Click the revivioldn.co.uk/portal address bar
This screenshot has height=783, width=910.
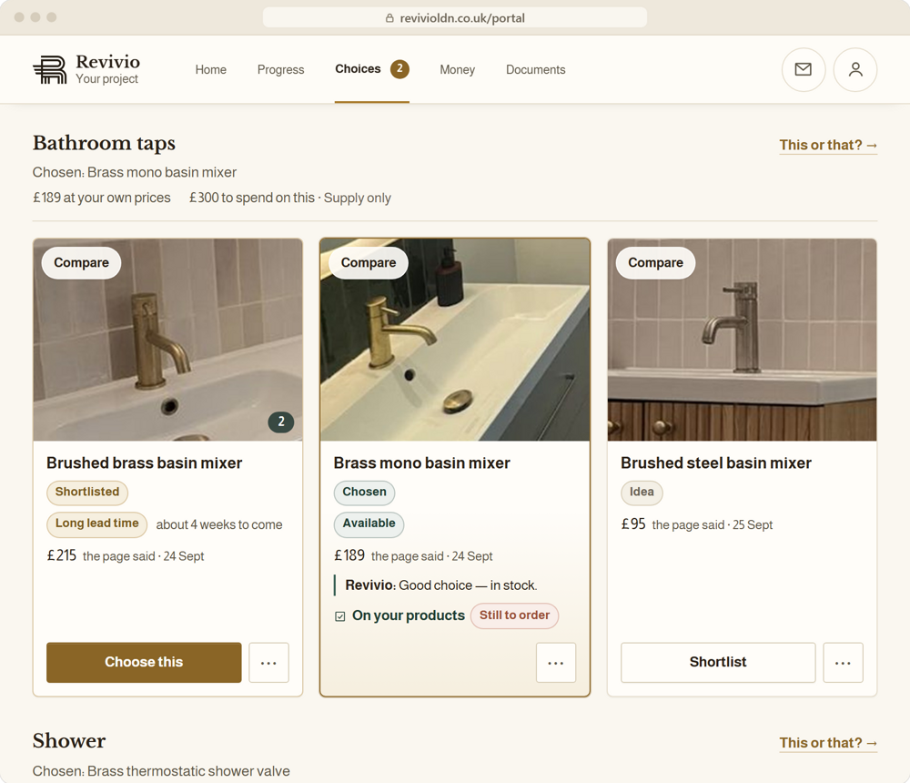(x=455, y=17)
